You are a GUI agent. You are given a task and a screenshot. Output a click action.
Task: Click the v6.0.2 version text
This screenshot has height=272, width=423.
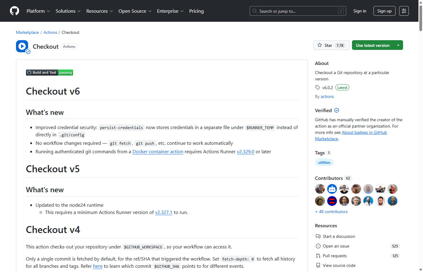(328, 88)
